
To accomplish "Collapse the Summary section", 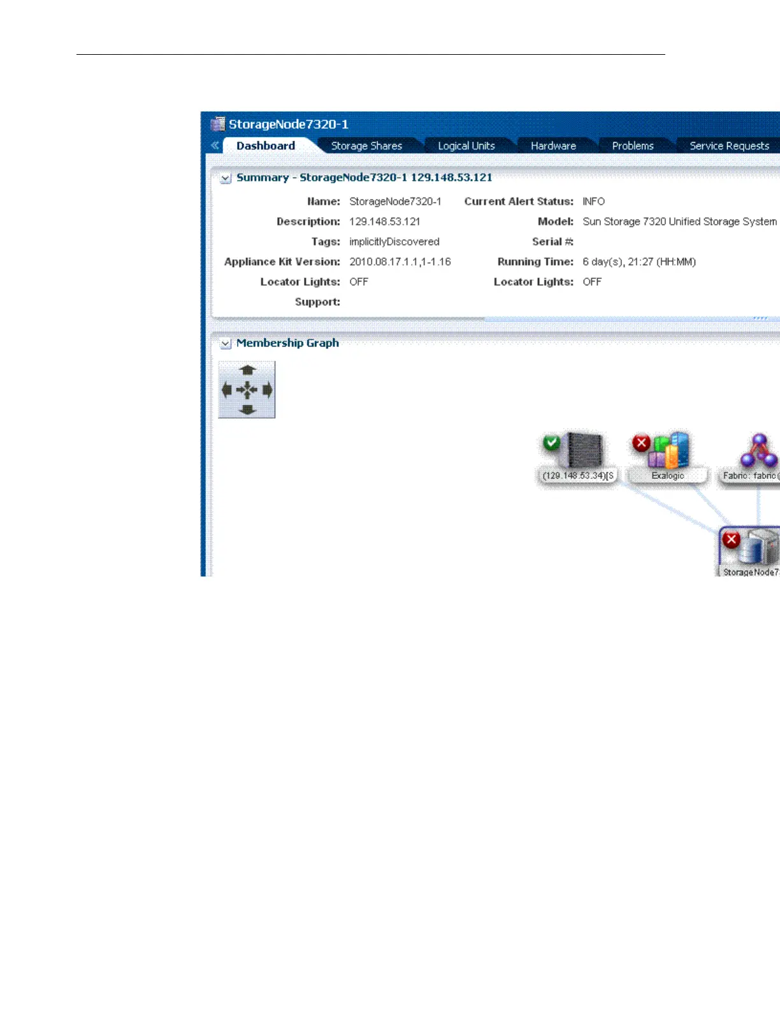I will coord(226,178).
